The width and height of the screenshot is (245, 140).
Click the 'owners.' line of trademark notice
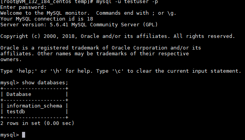(x=11, y=60)
